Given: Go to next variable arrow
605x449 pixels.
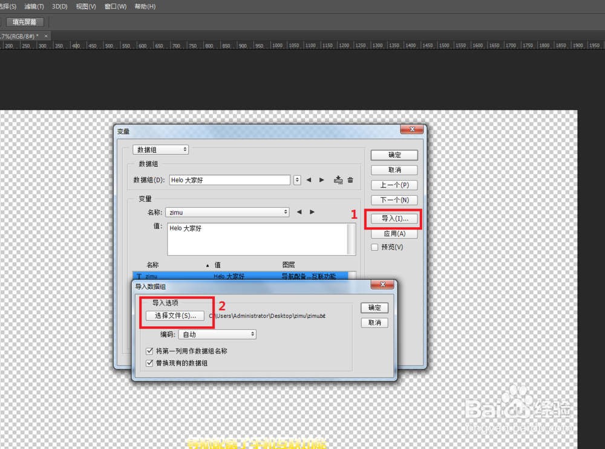Looking at the screenshot, I should point(312,212).
